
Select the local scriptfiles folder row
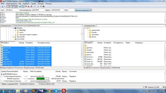pos(26,59)
